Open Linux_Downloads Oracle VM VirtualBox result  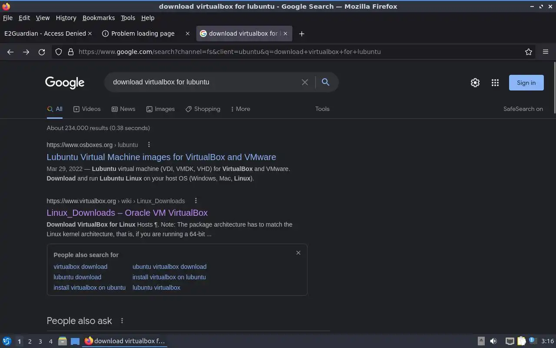[x=127, y=213]
